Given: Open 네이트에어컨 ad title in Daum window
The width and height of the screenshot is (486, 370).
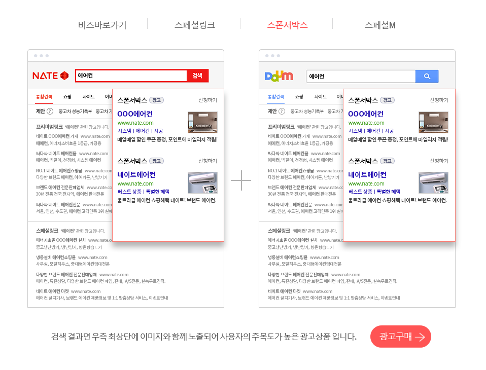Looking at the screenshot, I should (367, 175).
